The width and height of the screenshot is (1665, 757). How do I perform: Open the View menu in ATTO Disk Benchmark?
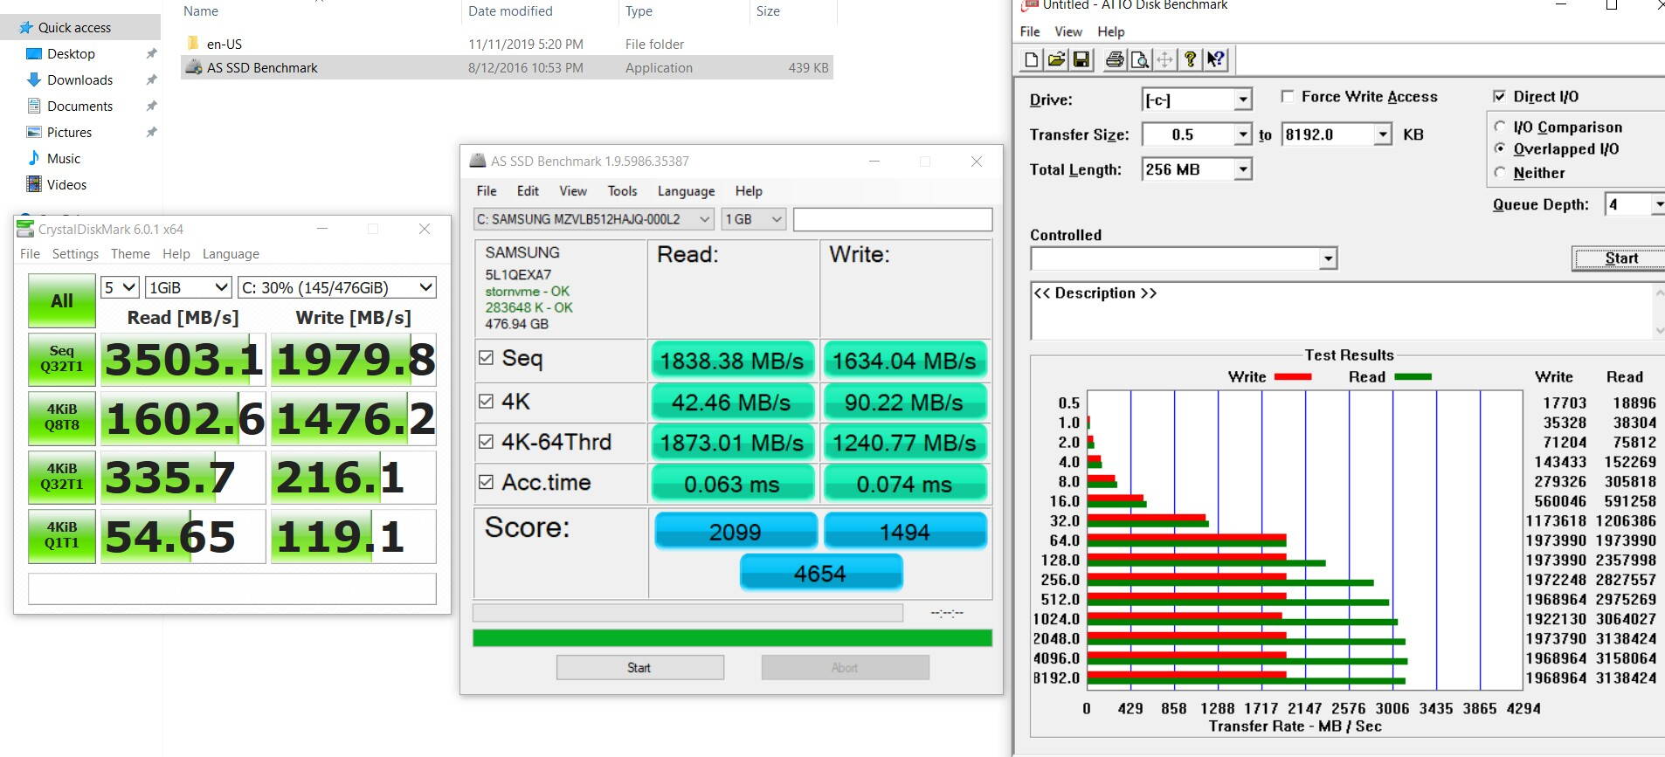tap(1068, 31)
